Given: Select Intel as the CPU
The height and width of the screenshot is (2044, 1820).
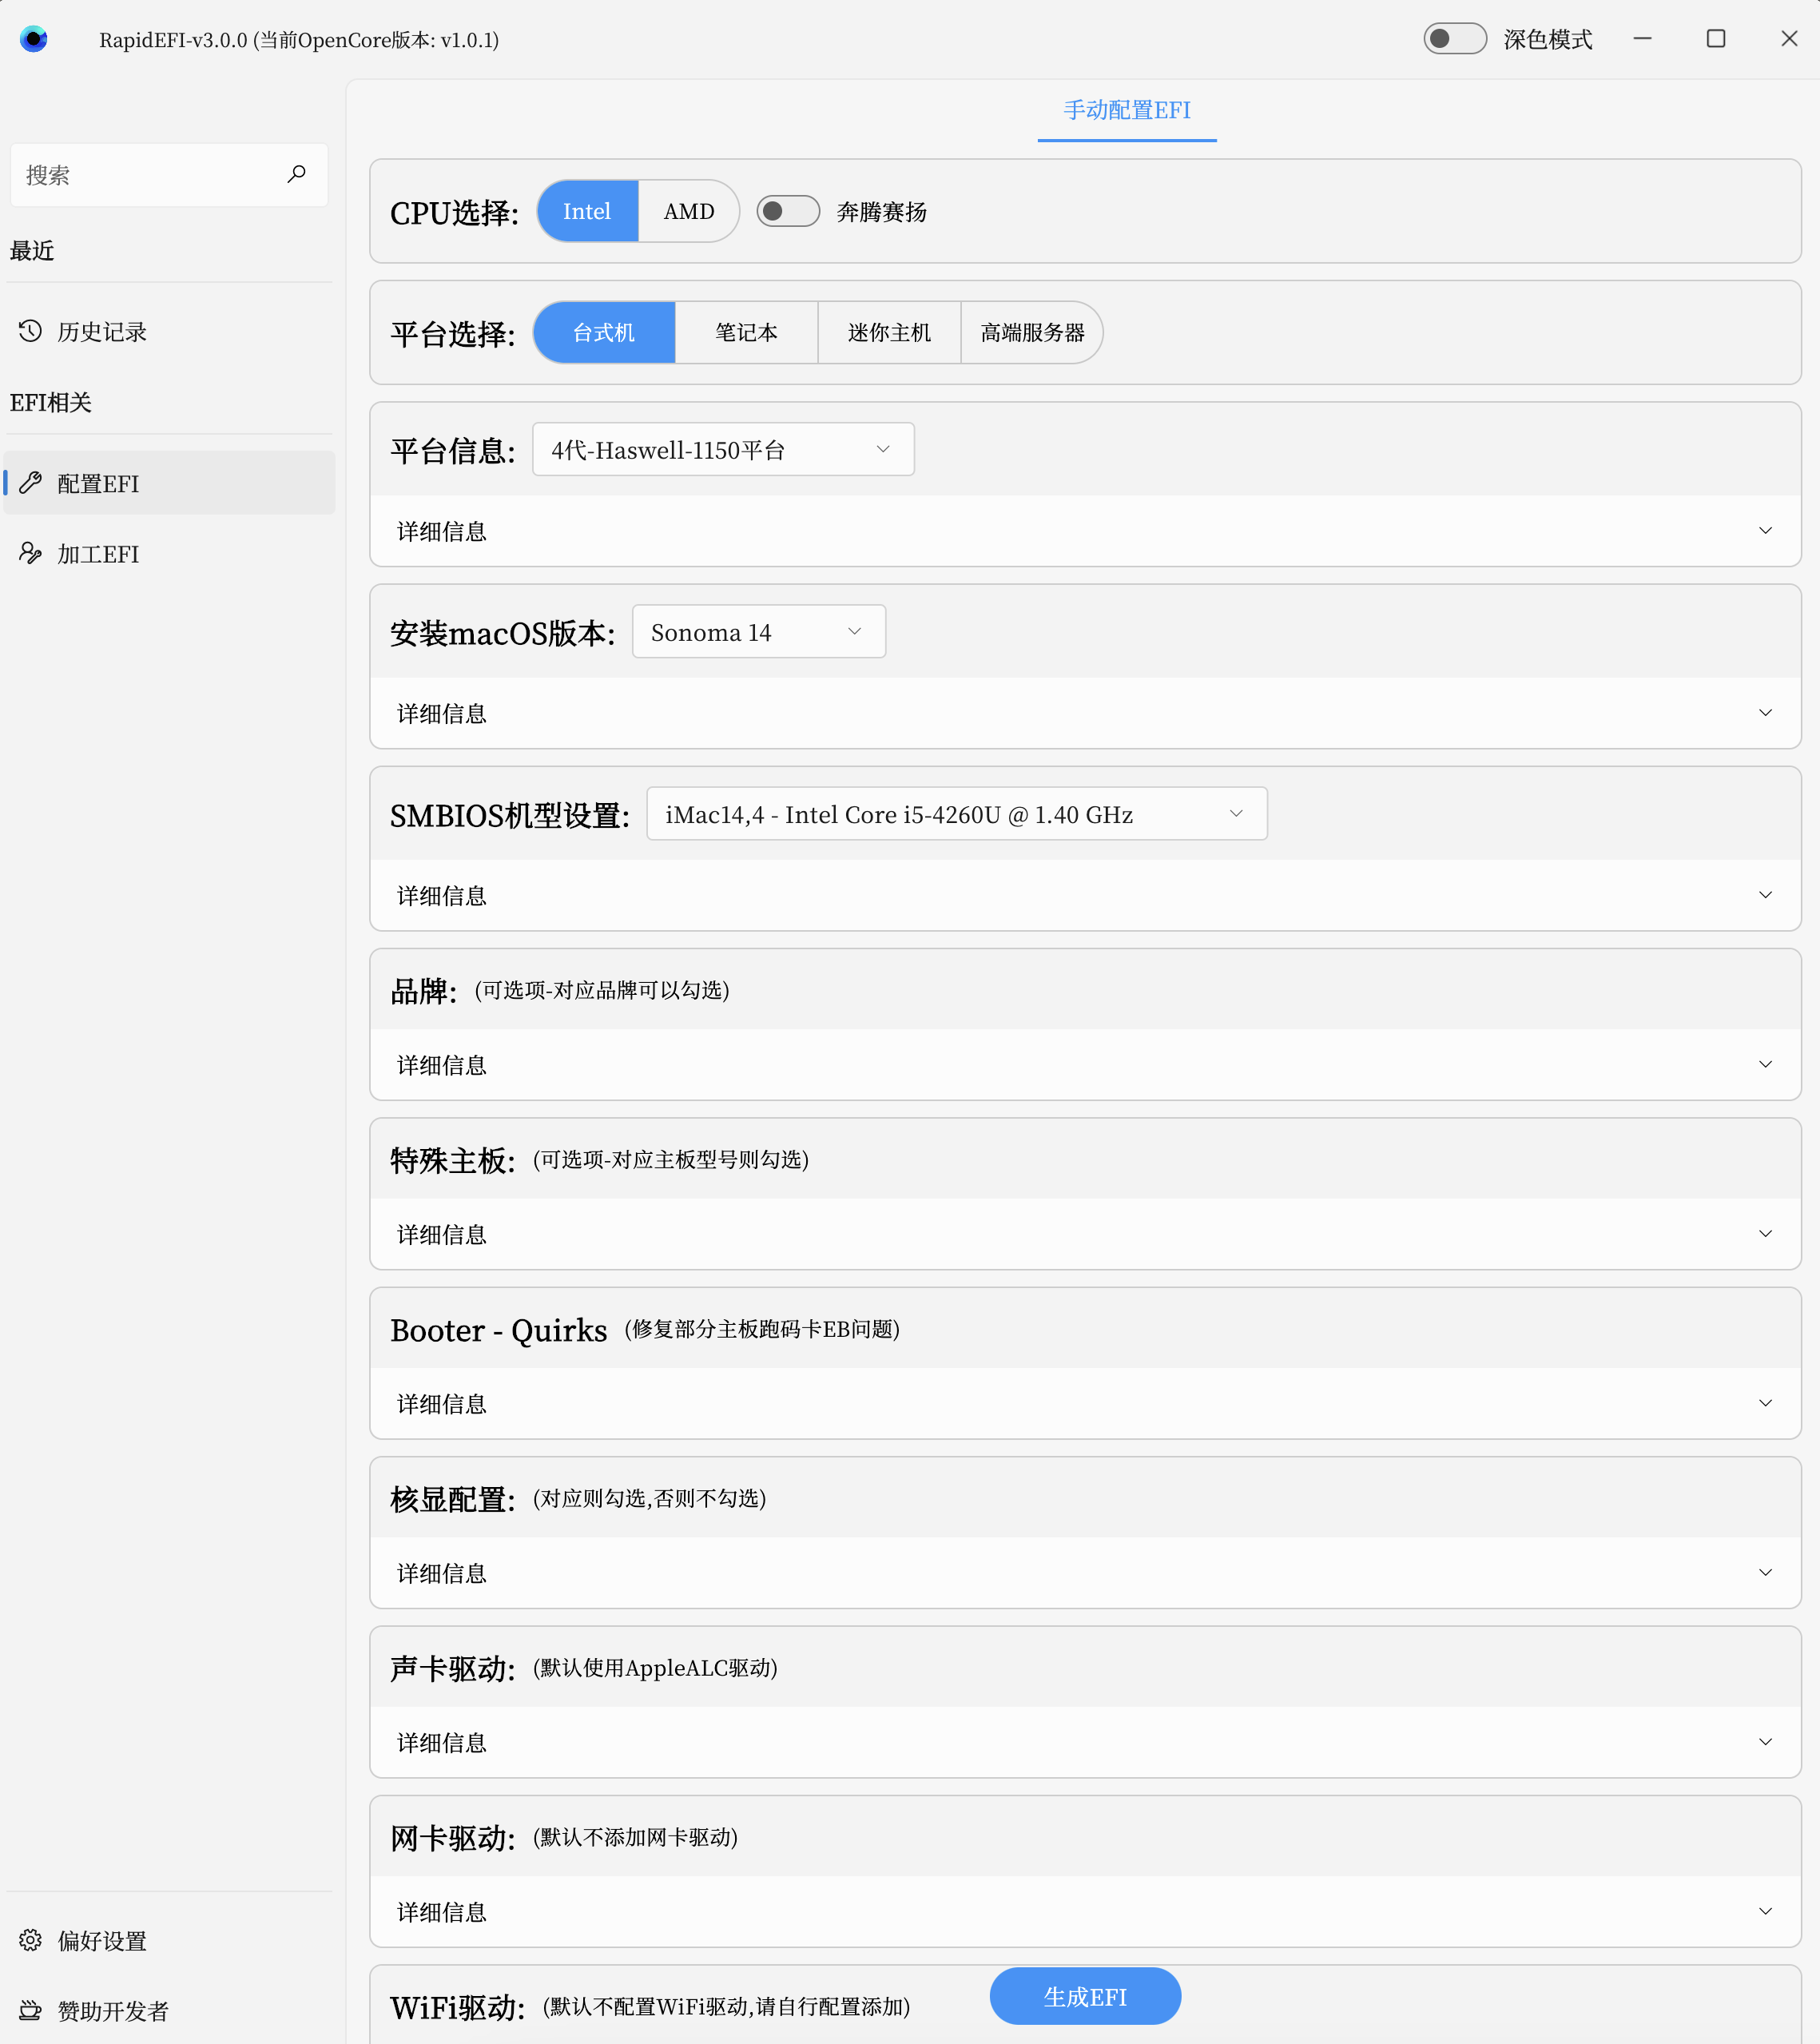Looking at the screenshot, I should pyautogui.click(x=587, y=211).
